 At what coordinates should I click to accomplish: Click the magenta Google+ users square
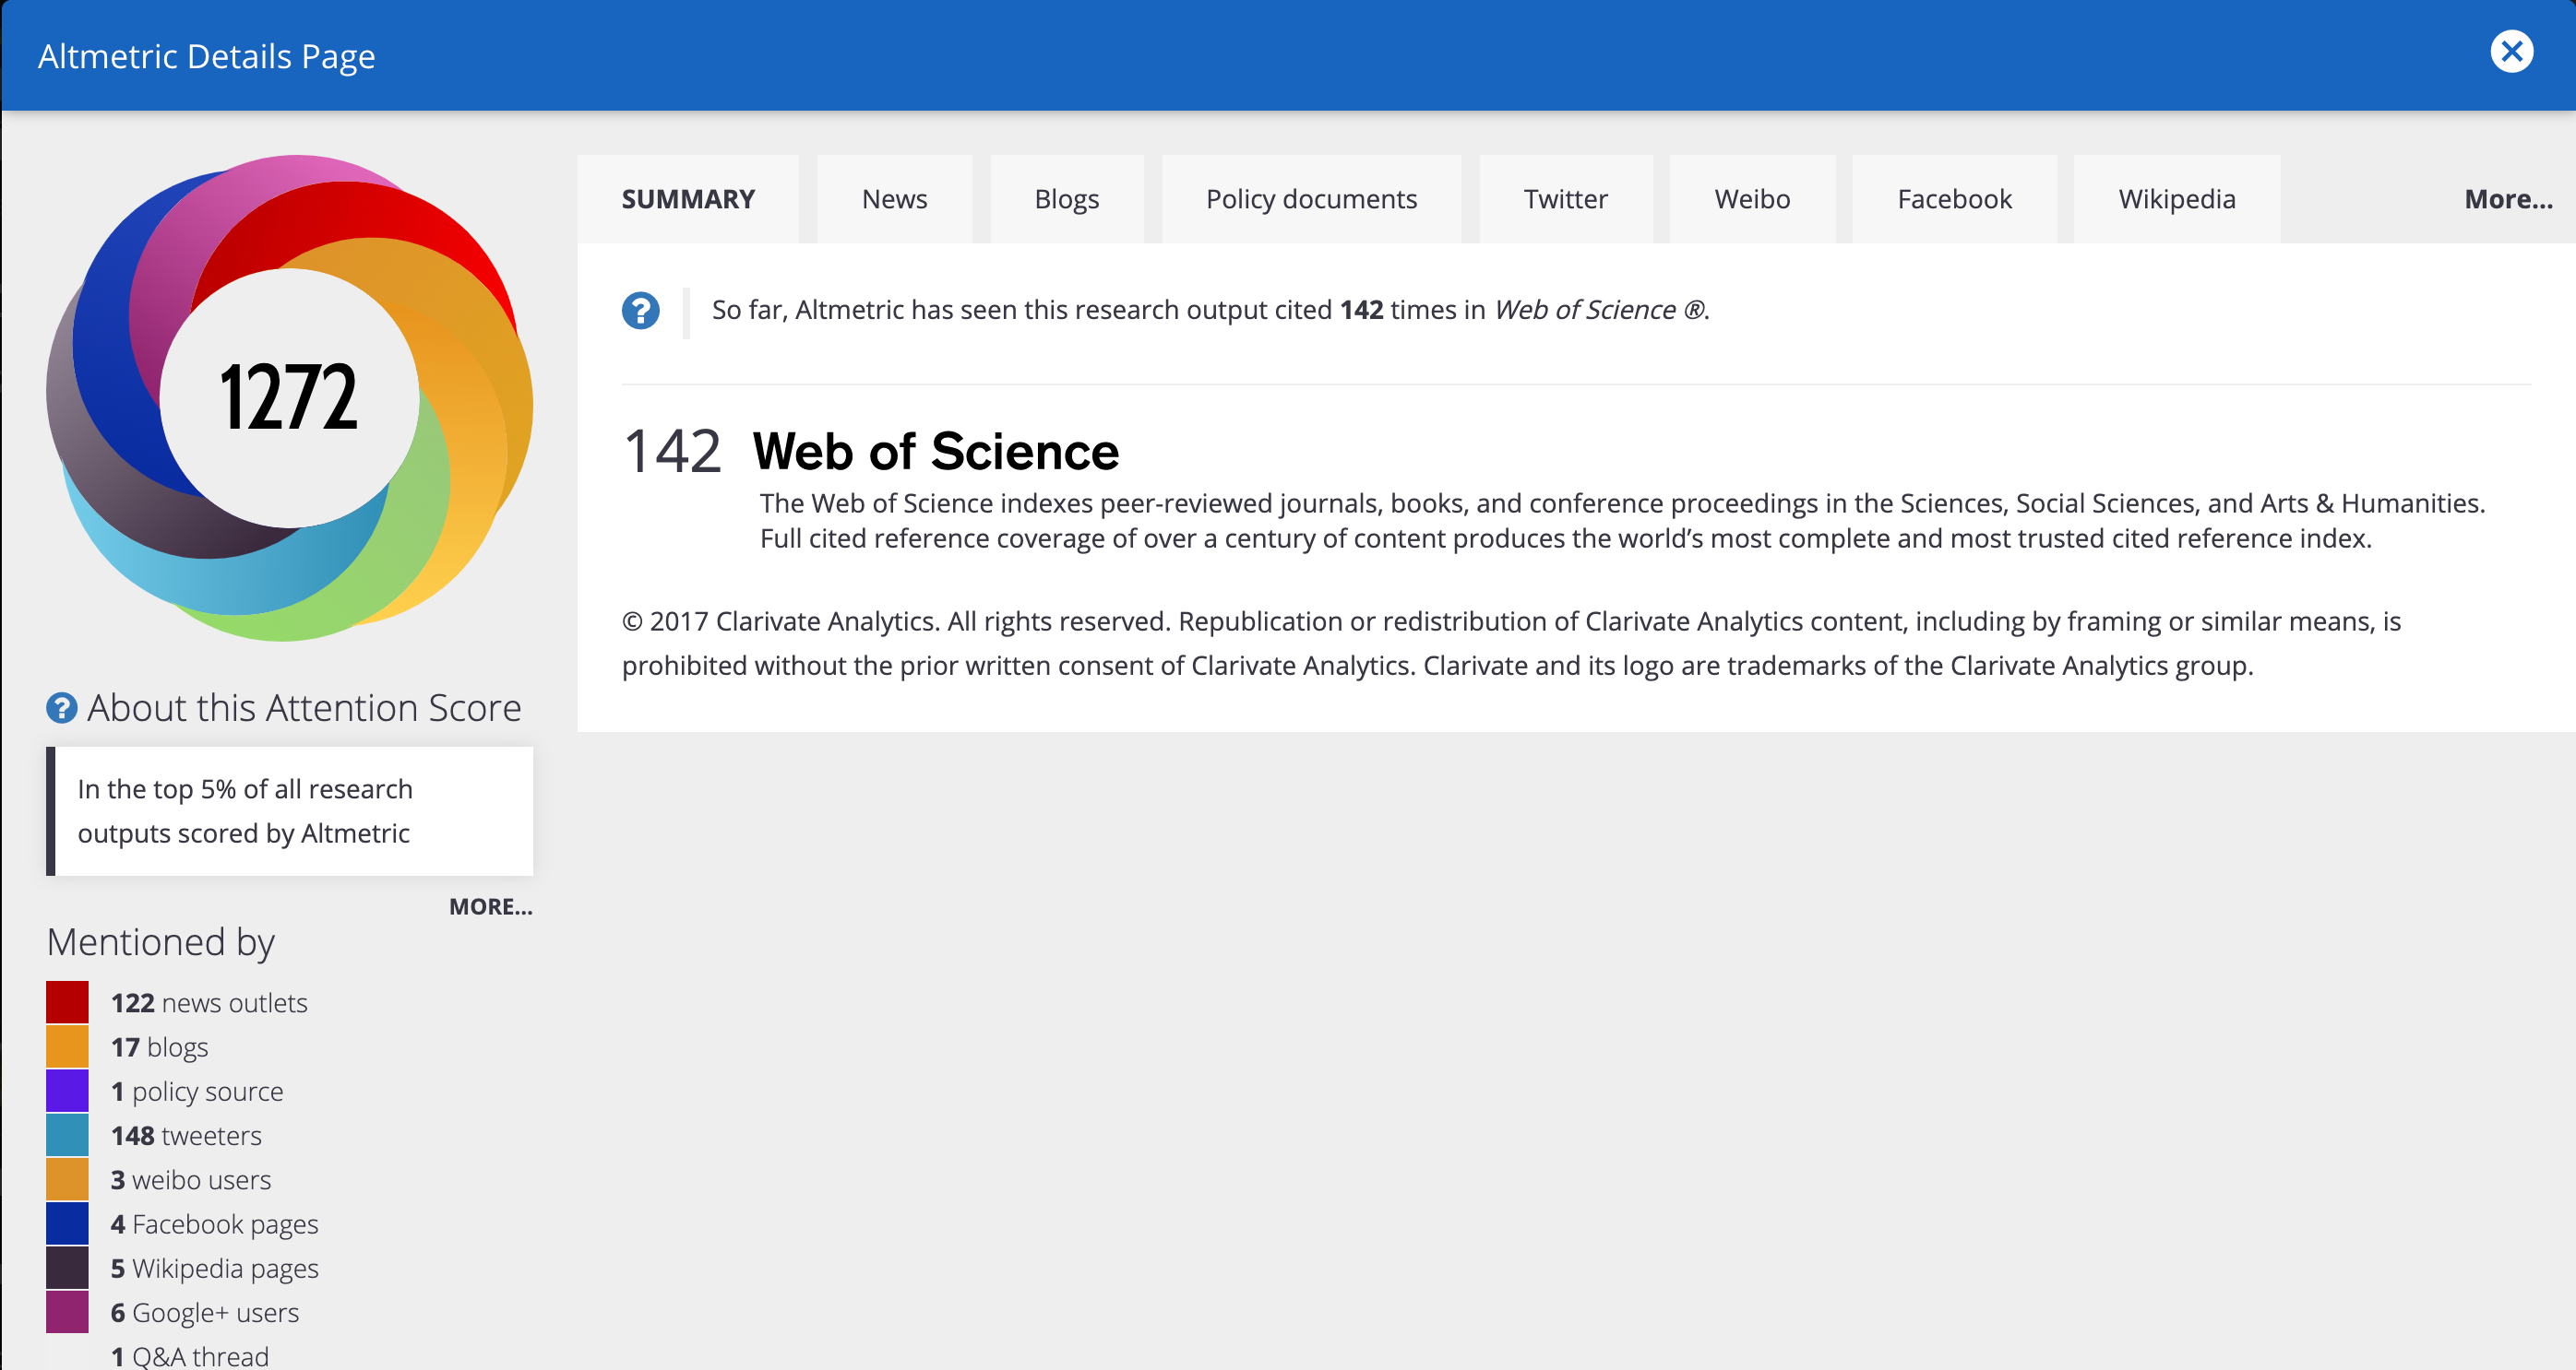[67, 1312]
